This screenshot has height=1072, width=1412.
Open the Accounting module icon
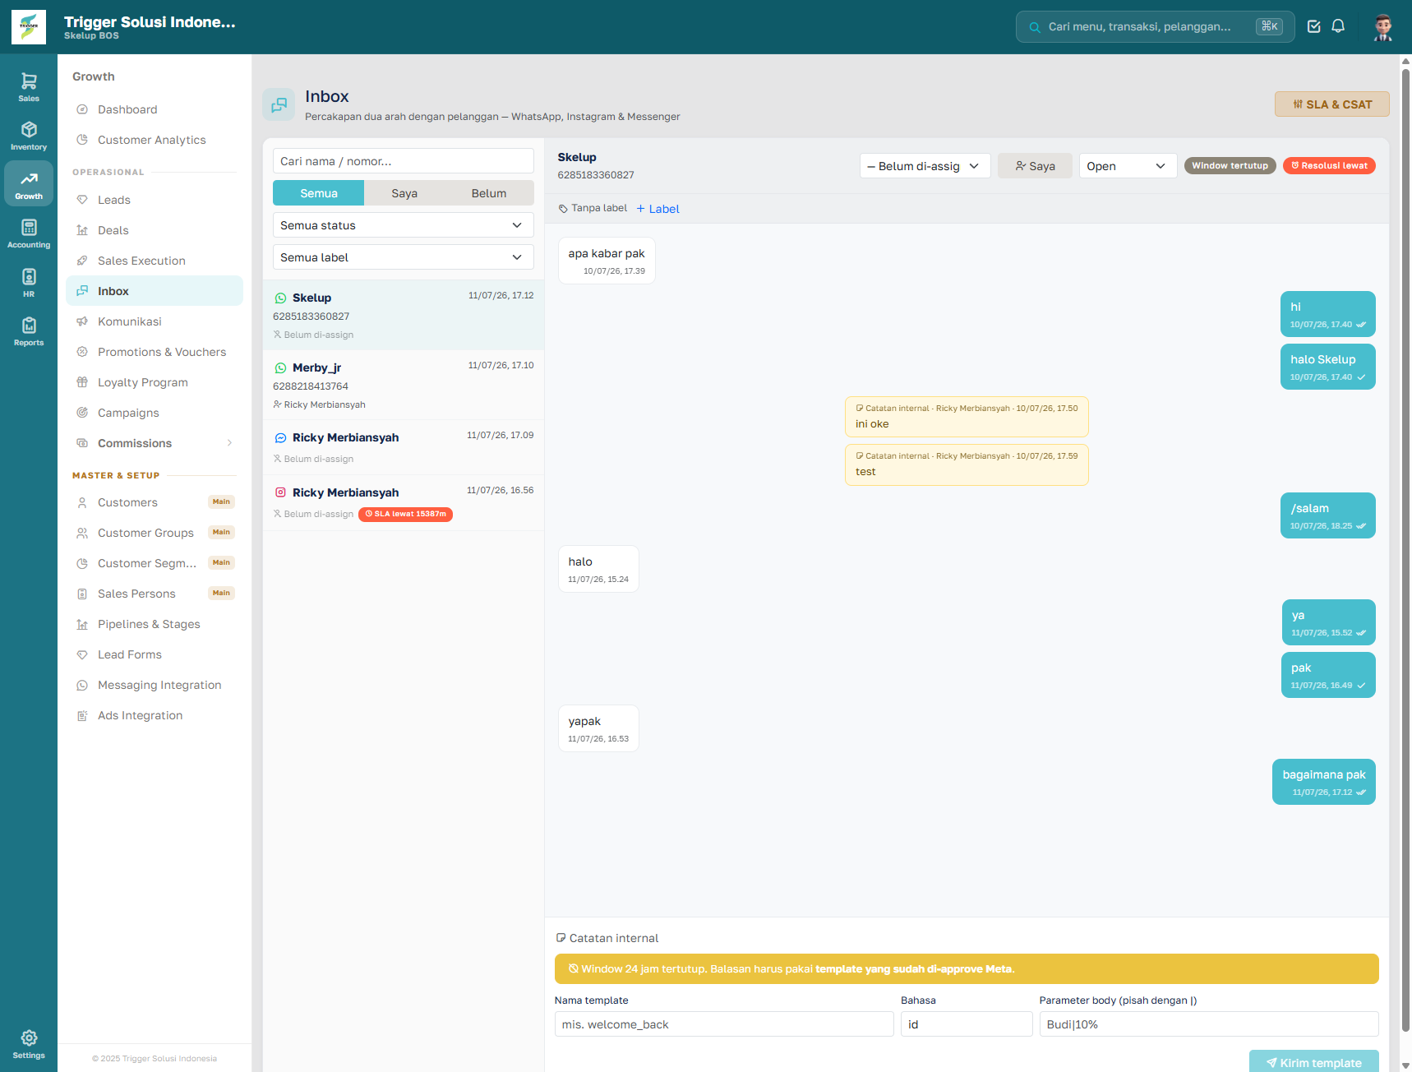click(29, 233)
